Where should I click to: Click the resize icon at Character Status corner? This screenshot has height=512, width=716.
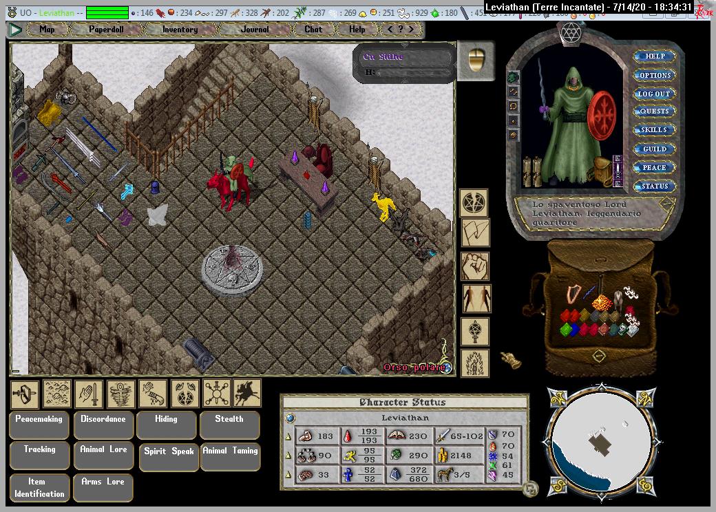530,490
